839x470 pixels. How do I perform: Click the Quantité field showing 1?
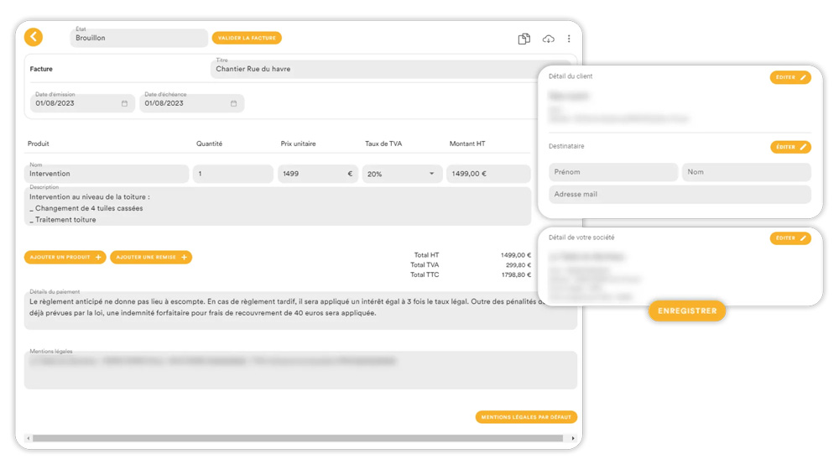coord(232,174)
